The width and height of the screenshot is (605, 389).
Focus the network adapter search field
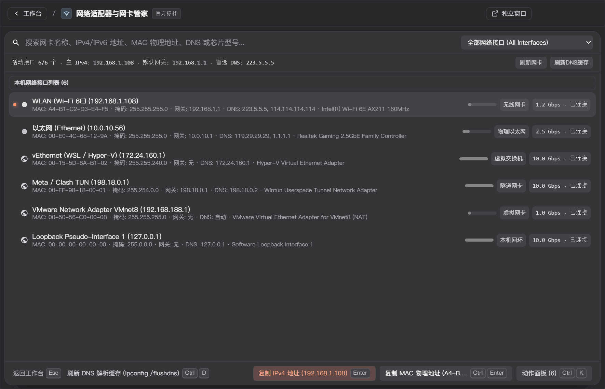pos(239,43)
